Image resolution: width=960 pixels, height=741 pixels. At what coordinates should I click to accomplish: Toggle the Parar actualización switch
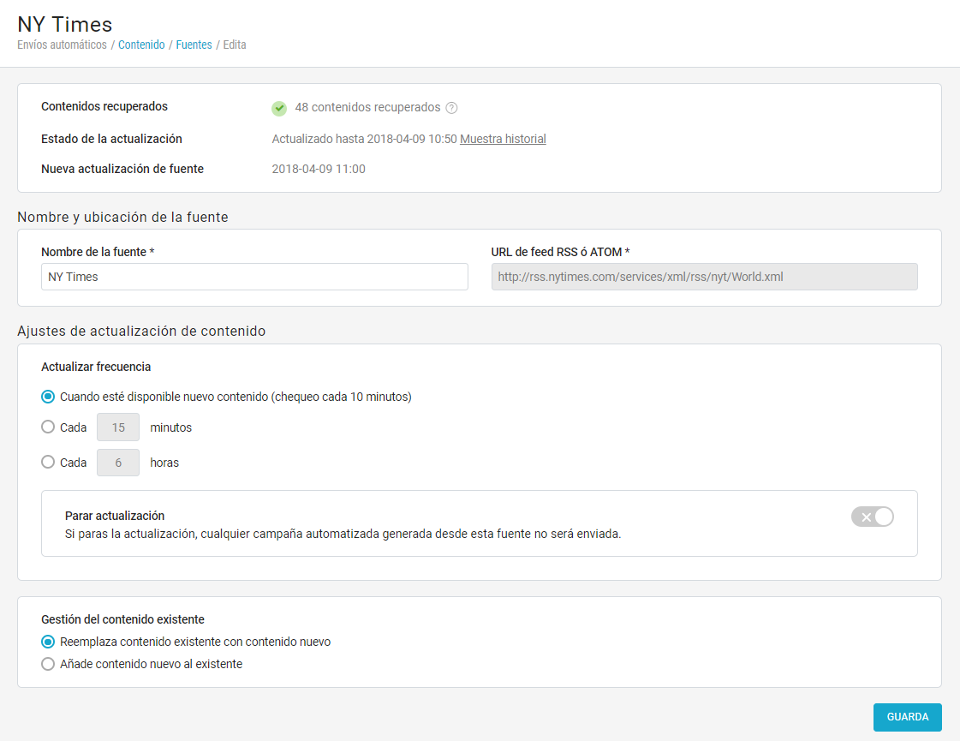pos(872,517)
